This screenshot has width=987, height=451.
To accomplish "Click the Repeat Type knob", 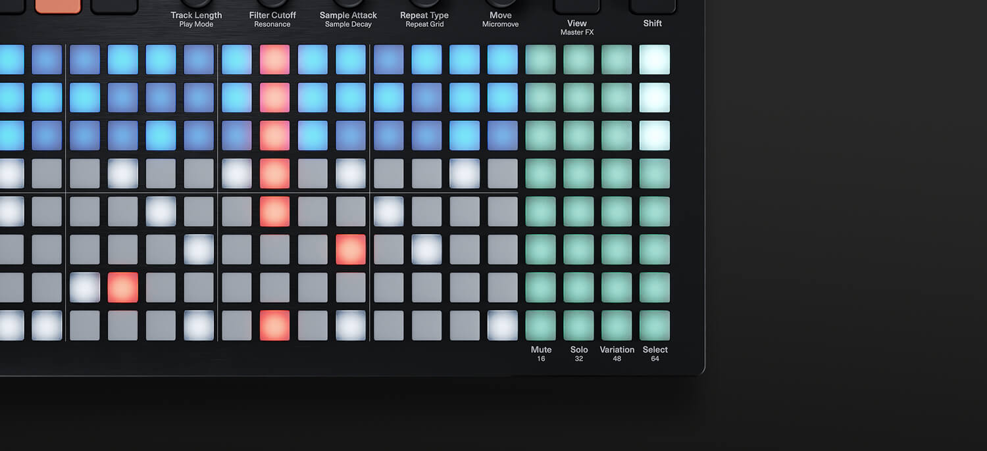I will [x=424, y=3].
